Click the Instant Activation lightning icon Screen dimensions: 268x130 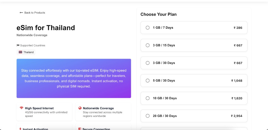[20, 129]
